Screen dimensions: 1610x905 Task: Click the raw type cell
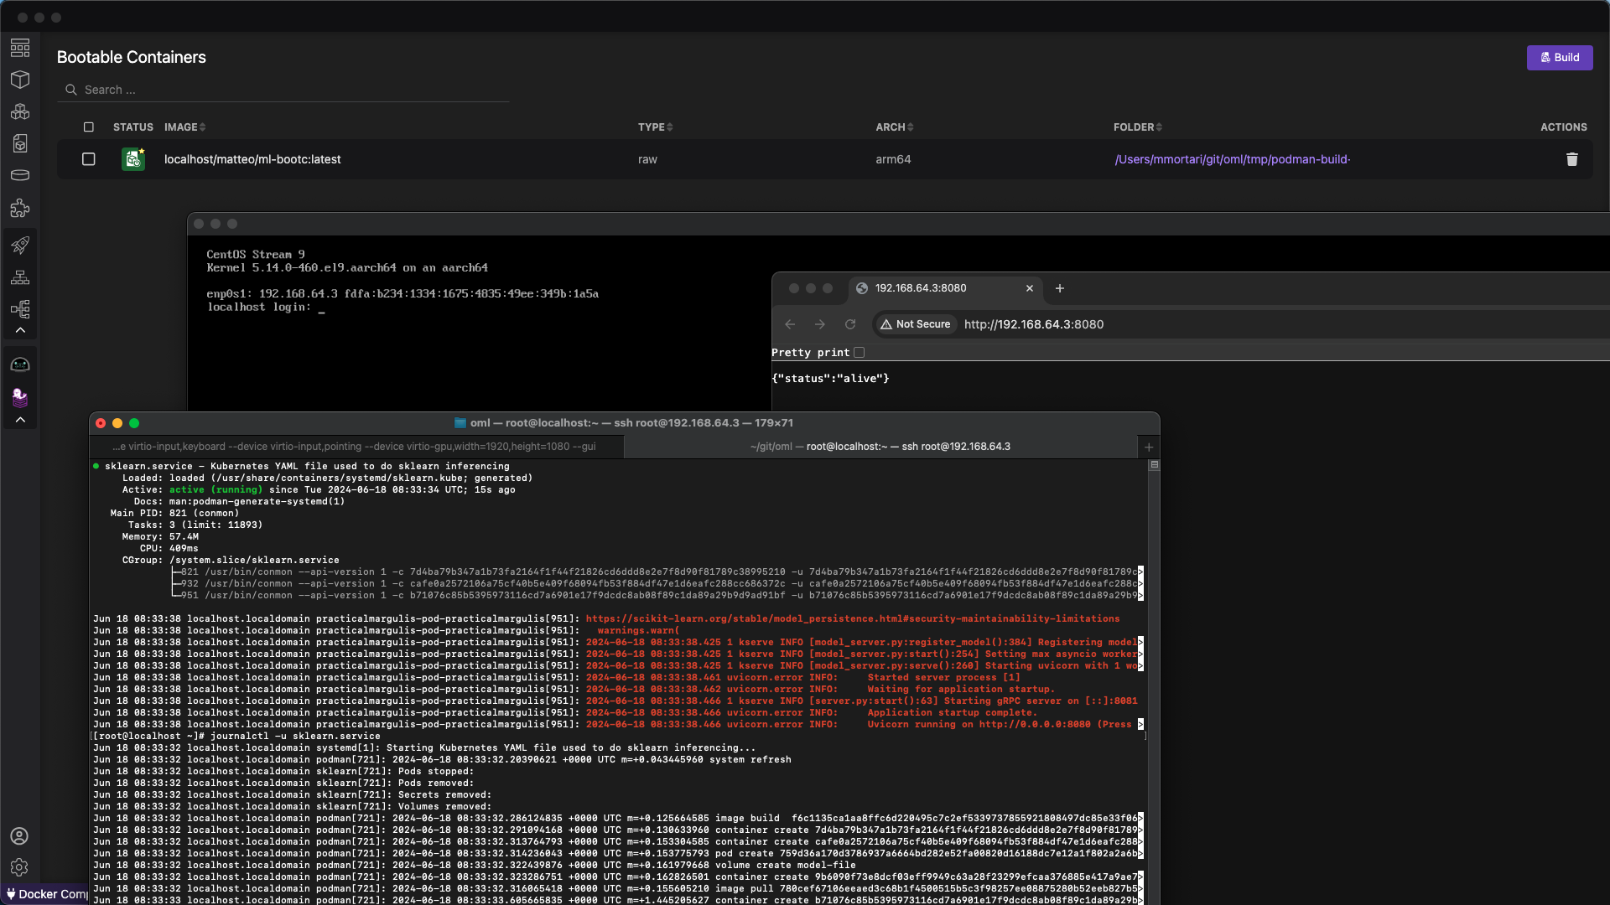(x=647, y=159)
